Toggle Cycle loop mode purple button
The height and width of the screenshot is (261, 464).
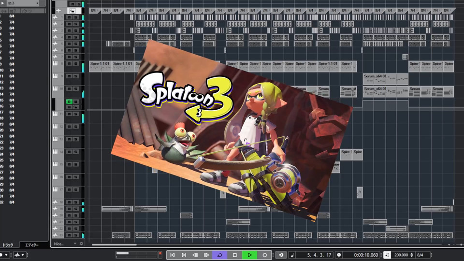pos(219,255)
